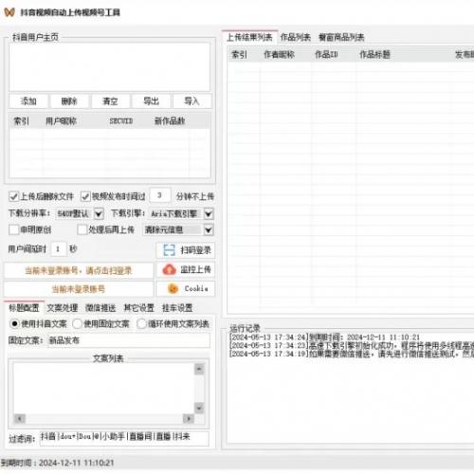474x474 pixels.
Task: Click the 文案列表 scroll up arrow
Action: point(199,369)
